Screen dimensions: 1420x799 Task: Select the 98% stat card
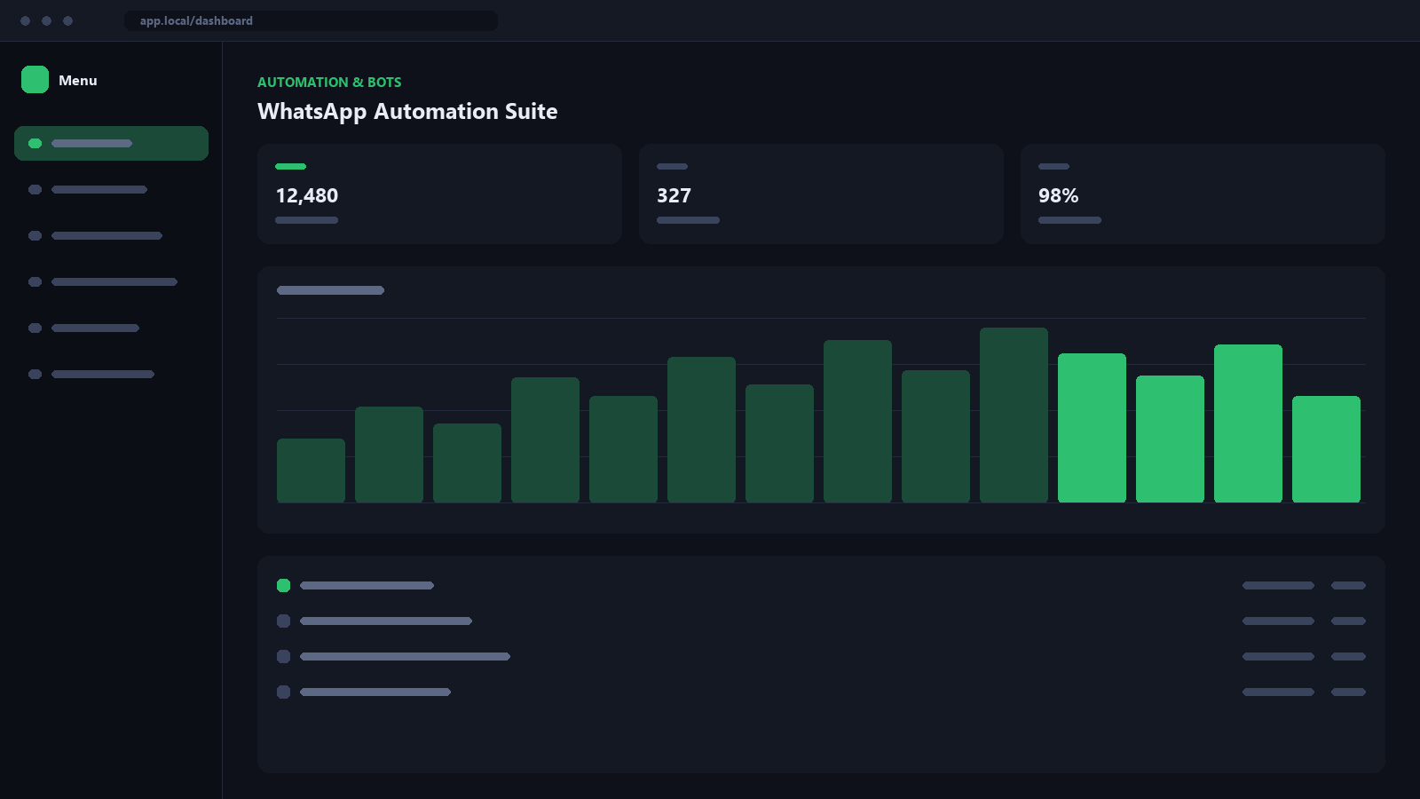(1203, 194)
